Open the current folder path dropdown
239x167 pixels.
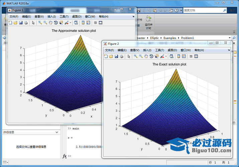(230, 38)
